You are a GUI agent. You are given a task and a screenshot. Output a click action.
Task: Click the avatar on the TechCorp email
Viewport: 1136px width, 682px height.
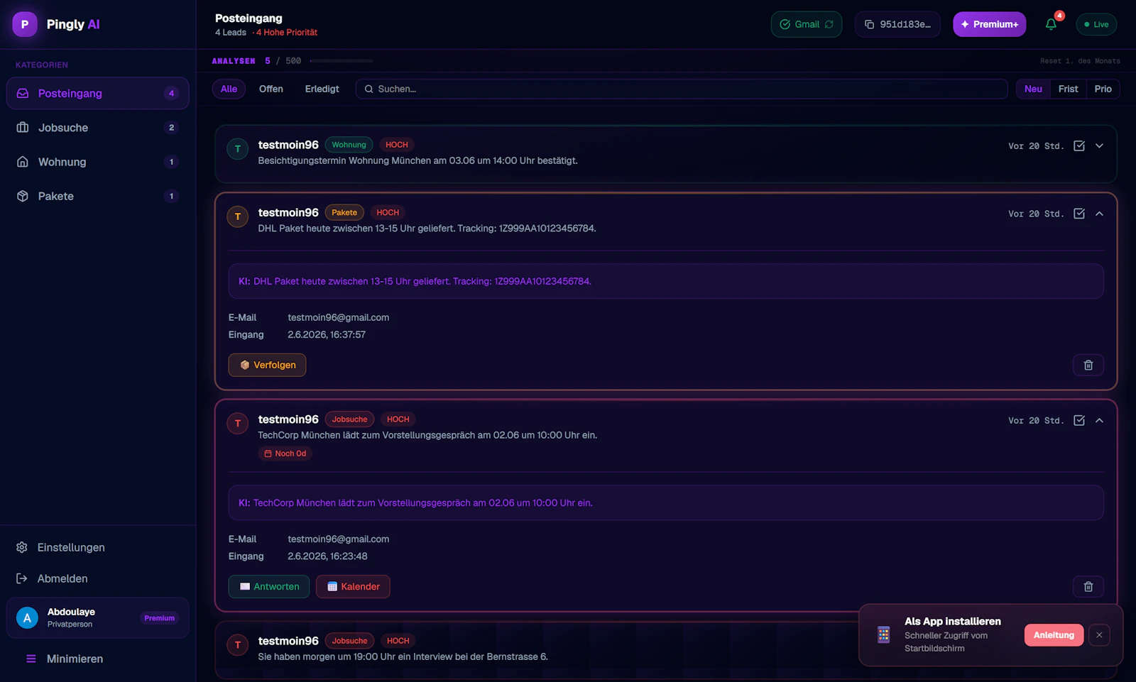coord(238,424)
